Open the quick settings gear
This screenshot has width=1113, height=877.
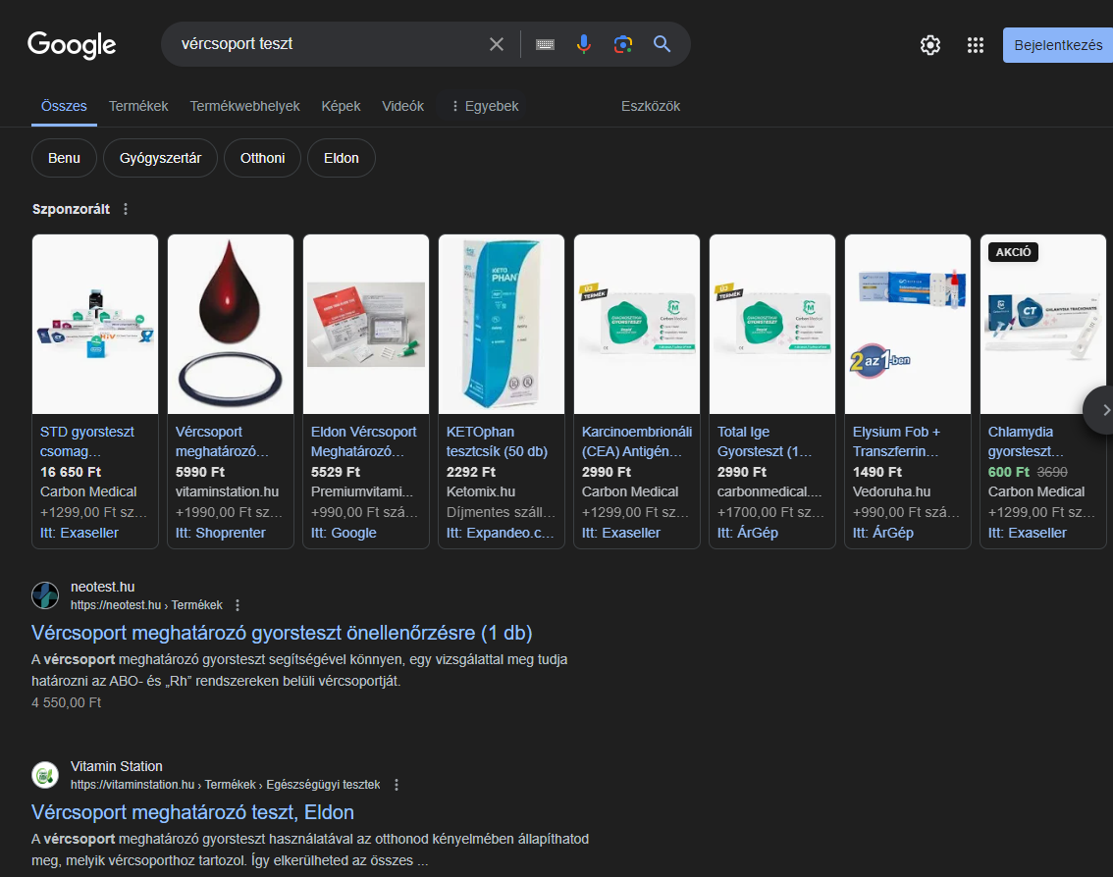929,45
